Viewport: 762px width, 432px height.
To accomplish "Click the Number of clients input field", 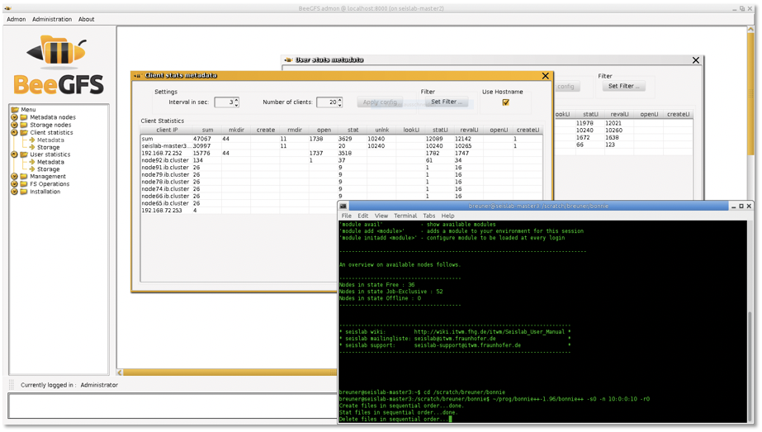I will pyautogui.click(x=327, y=102).
